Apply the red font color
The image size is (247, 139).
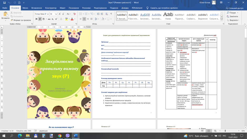(x=72, y=19)
